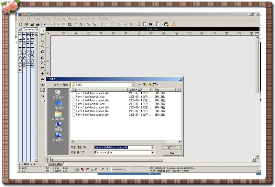Toggle the red rubberband icon in the status bar
Image resolution: width=275 pixels, height=187 pixels.
(x=82, y=169)
